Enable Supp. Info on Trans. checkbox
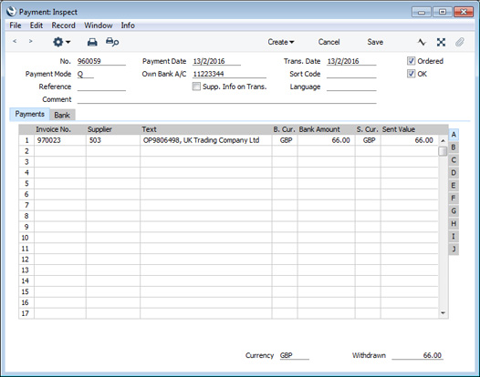 (196, 87)
